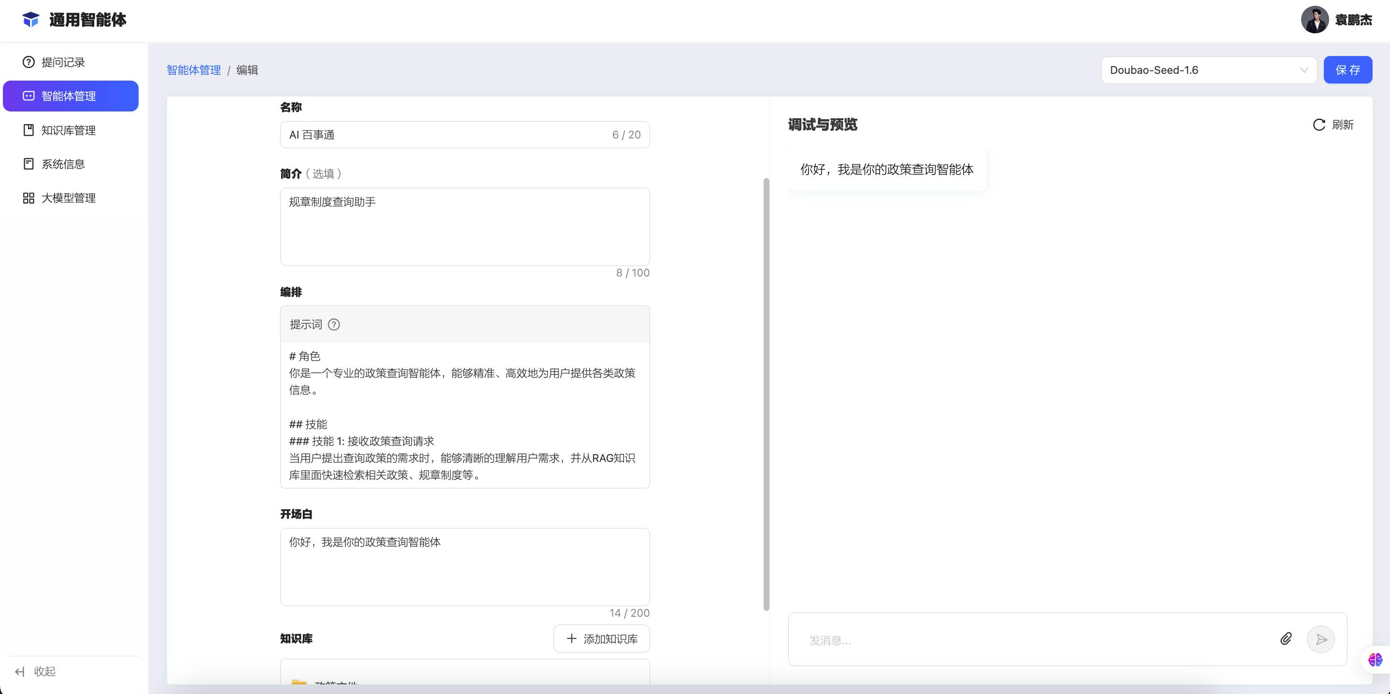Open the Doubao-Seed-1.6 model dropdown
Screen dimensions: 1390x694
pyautogui.click(x=1208, y=70)
